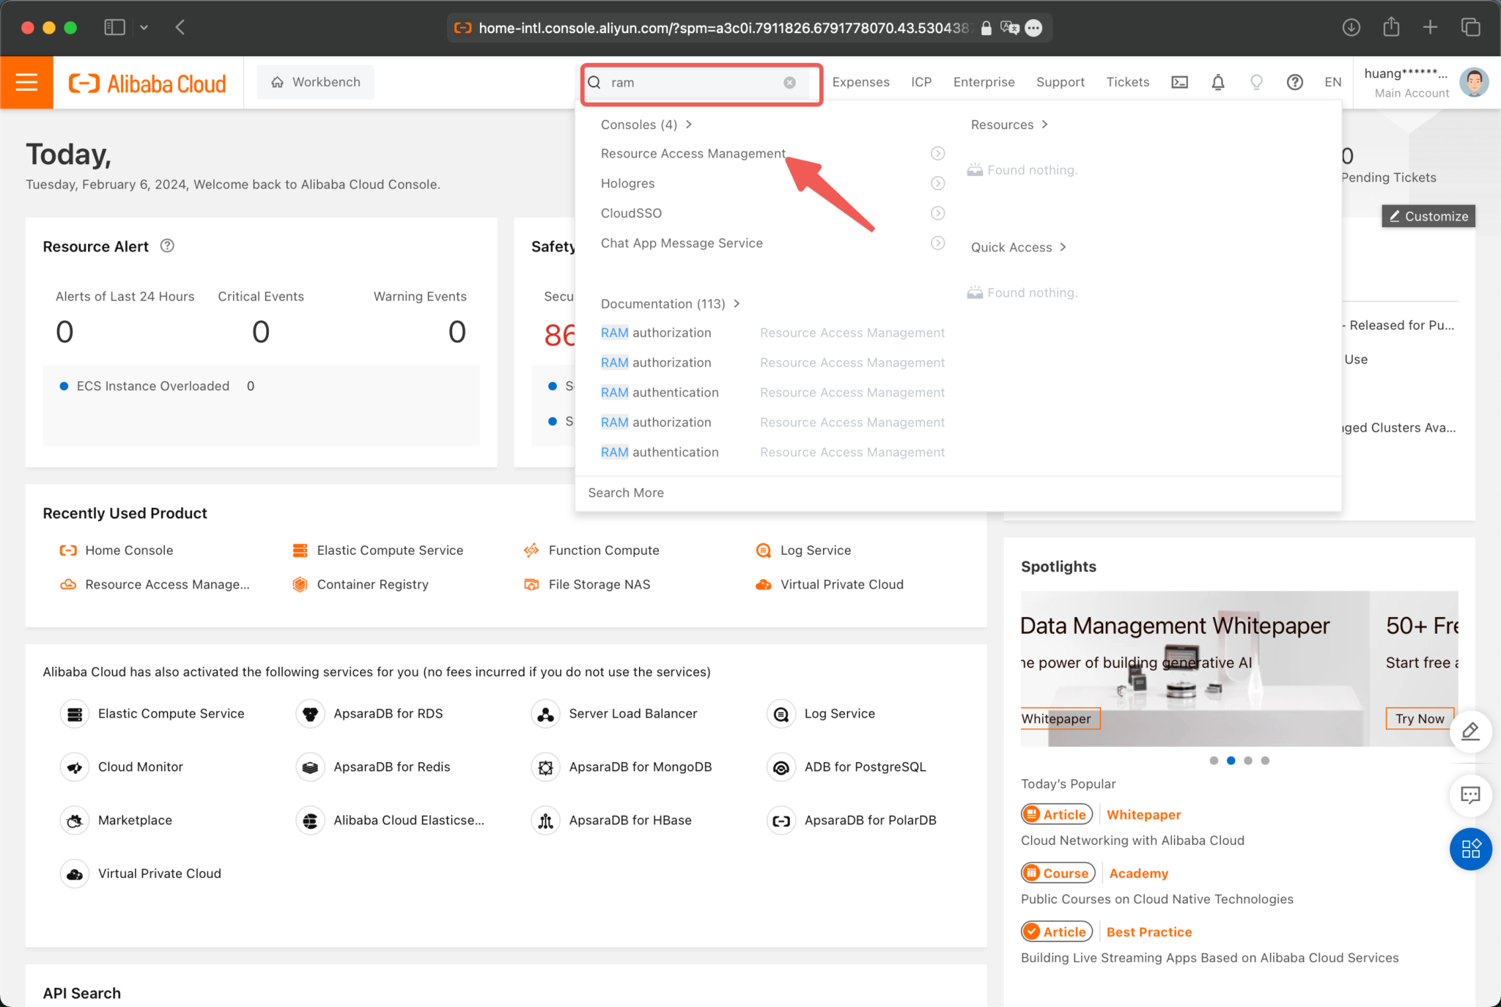Click Safari sidebar toggle icon
The height and width of the screenshot is (1007, 1501).
click(114, 28)
